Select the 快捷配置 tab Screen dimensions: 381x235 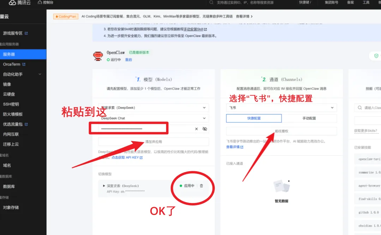254,118
